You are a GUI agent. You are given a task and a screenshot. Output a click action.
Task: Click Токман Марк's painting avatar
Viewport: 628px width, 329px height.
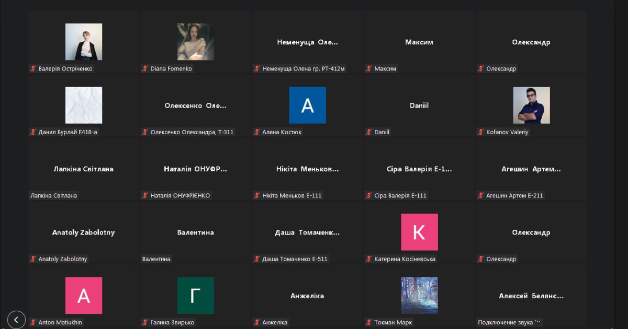tap(419, 295)
